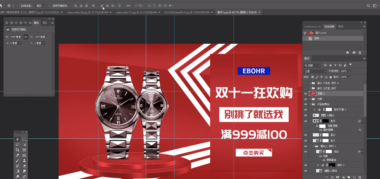Expand the 备份 三条杠 拷贝 group
380x179 pixels.
click(x=310, y=88)
